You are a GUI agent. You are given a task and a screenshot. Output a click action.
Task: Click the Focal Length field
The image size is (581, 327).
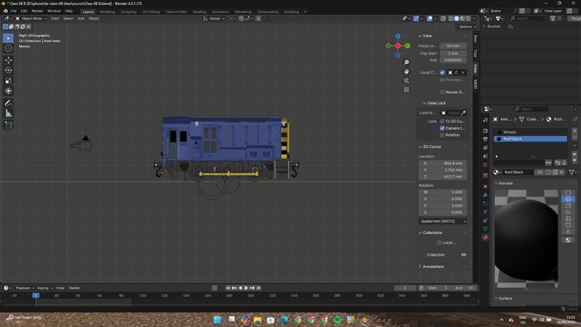452,46
